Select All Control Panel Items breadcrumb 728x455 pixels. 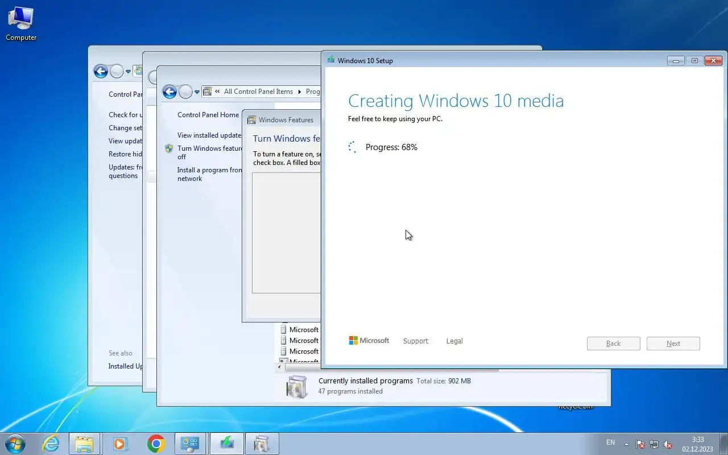coord(258,92)
